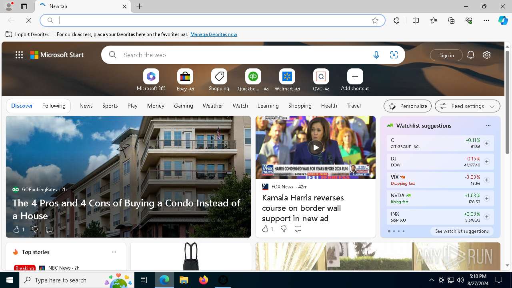The height and width of the screenshot is (288, 512).
Task: Open the tab actions menu icon
Action: (24, 6)
